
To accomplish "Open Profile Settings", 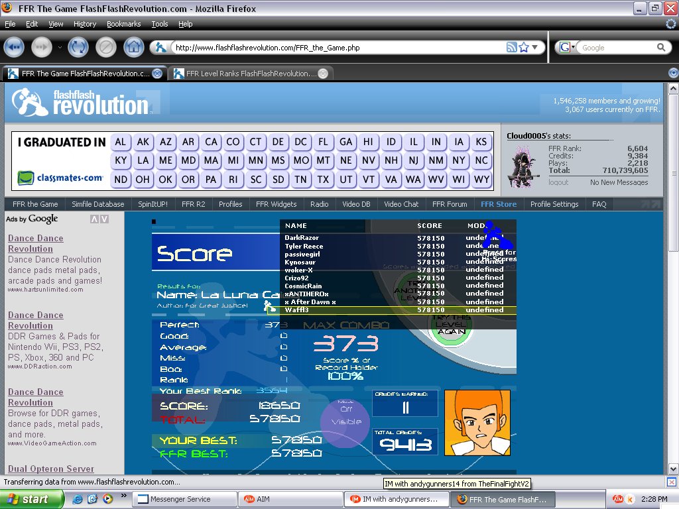I will (554, 204).
